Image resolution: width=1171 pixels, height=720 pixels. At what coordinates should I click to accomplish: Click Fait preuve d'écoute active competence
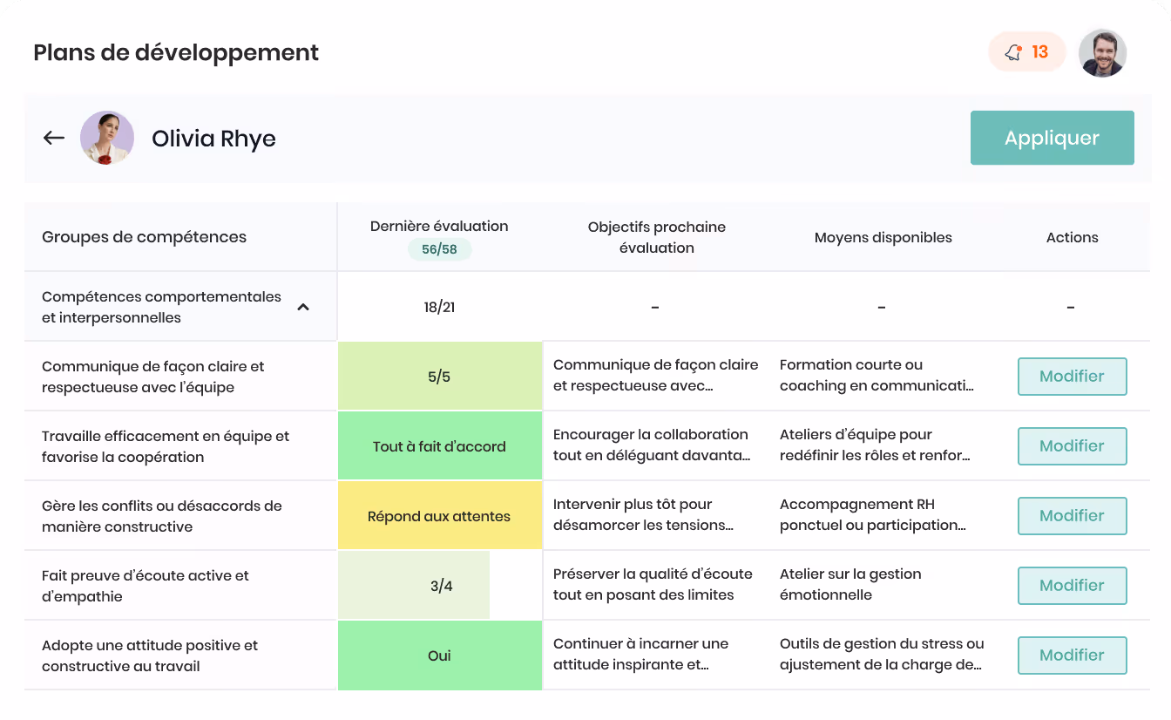point(145,586)
